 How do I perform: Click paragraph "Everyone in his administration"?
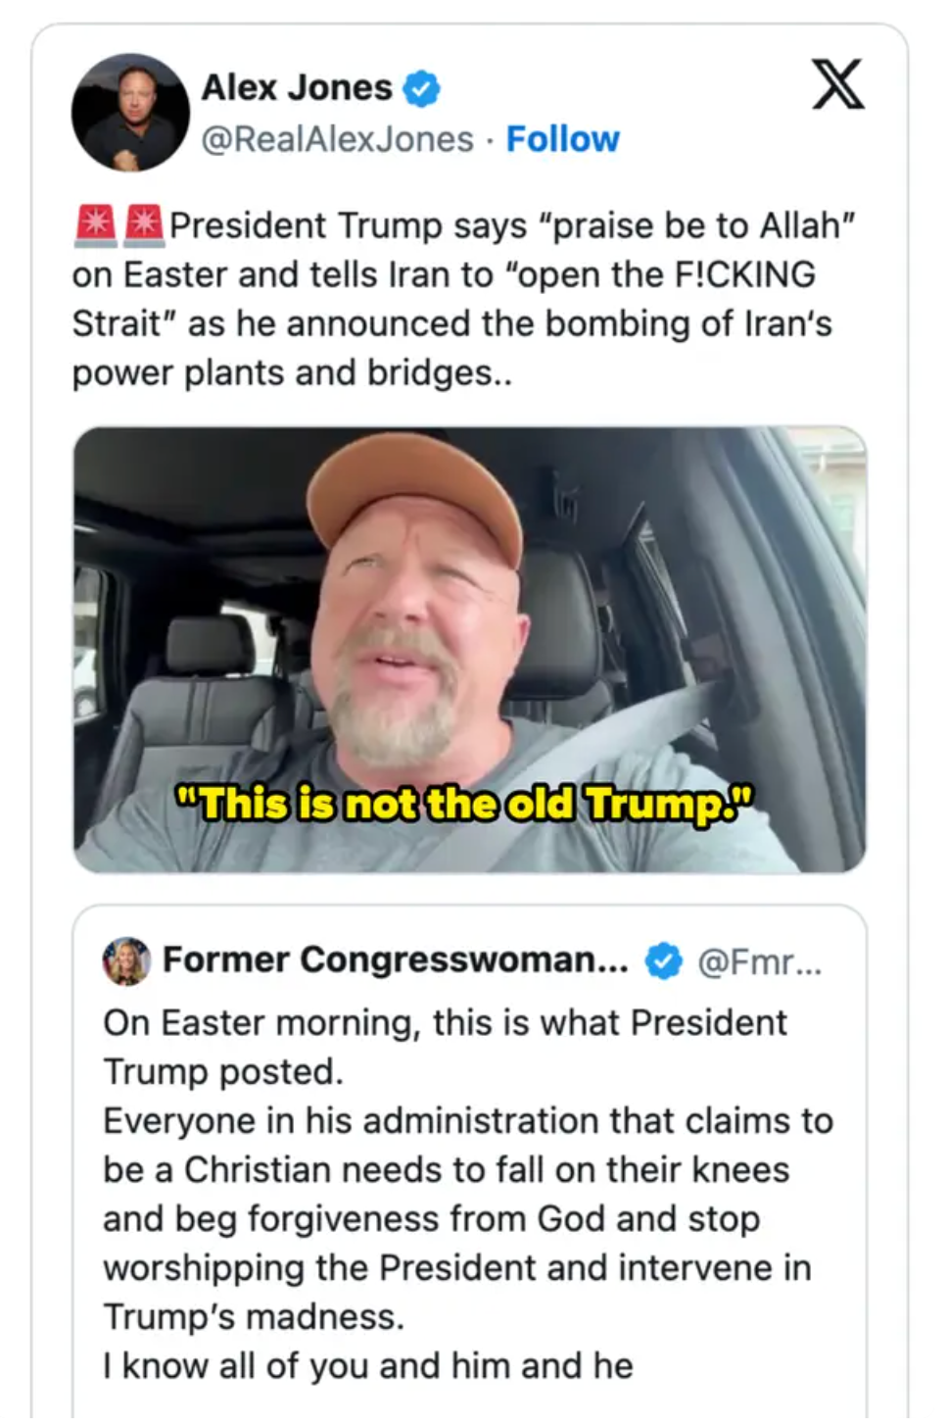[x=468, y=1120]
